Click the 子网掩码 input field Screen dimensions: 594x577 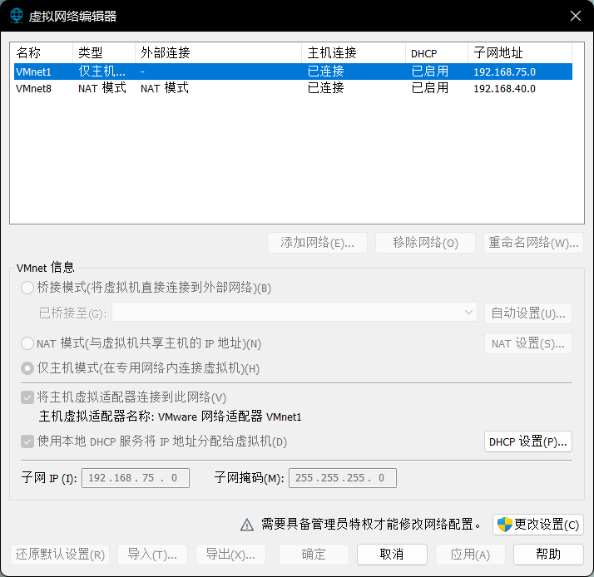(343, 478)
